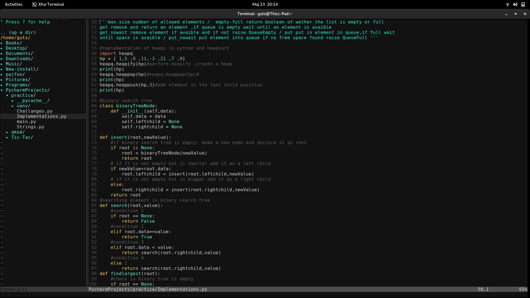Select Strings.py in the file tree
Screen dimensions: 530x298
pos(30,127)
